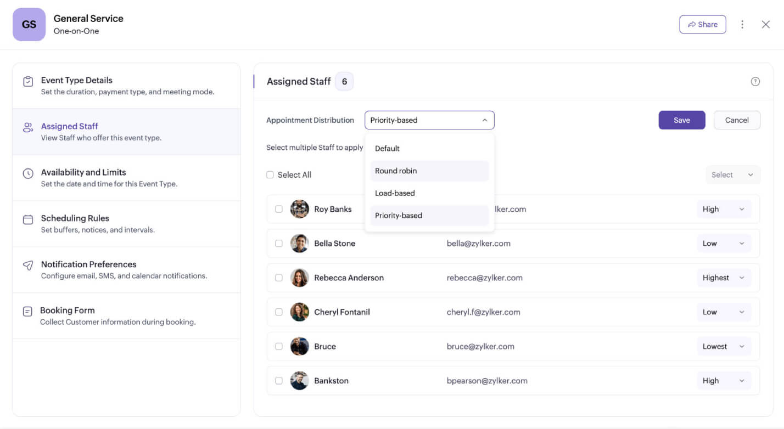The image size is (784, 429).
Task: Click the Share button
Action: click(x=703, y=24)
